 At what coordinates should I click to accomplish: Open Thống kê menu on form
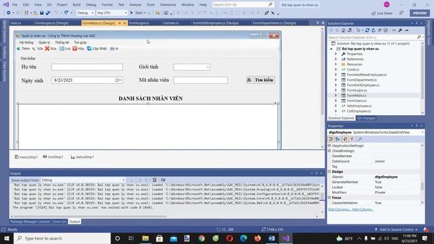pyautogui.click(x=62, y=42)
